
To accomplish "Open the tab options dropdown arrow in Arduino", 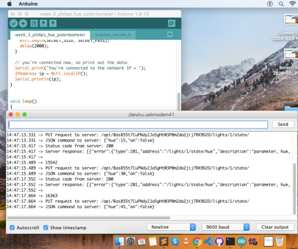I will pyautogui.click(x=170, y=35).
